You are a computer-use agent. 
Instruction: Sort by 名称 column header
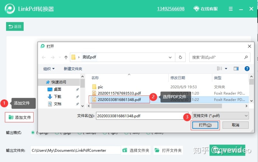[95, 78]
